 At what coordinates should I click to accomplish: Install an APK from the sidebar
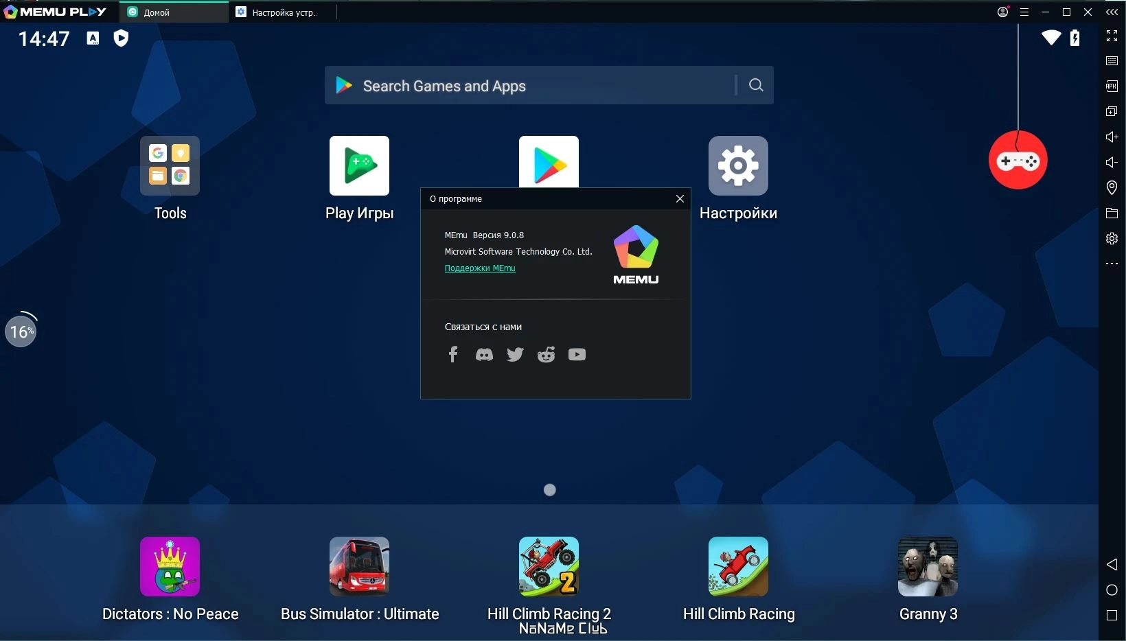(x=1112, y=86)
